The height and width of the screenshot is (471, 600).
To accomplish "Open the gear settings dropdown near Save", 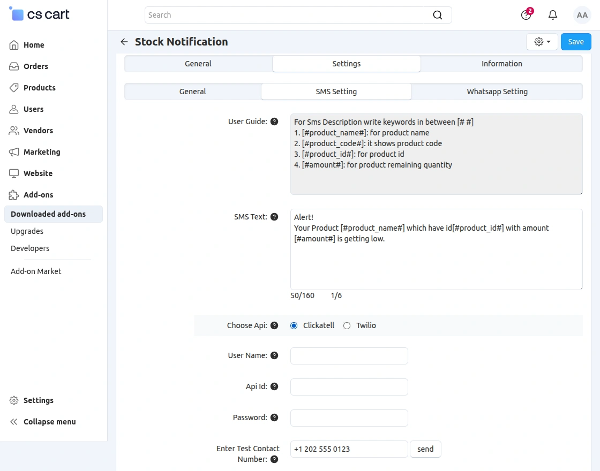I will [x=542, y=41].
